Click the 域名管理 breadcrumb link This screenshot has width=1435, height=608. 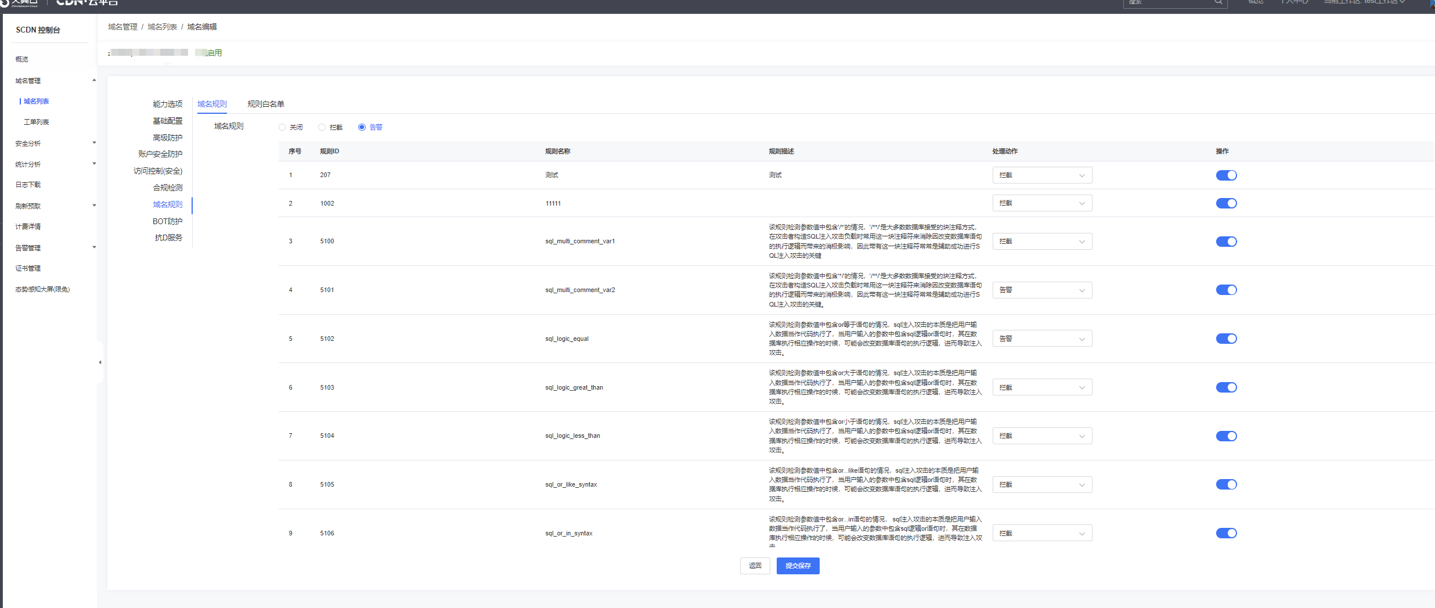122,27
